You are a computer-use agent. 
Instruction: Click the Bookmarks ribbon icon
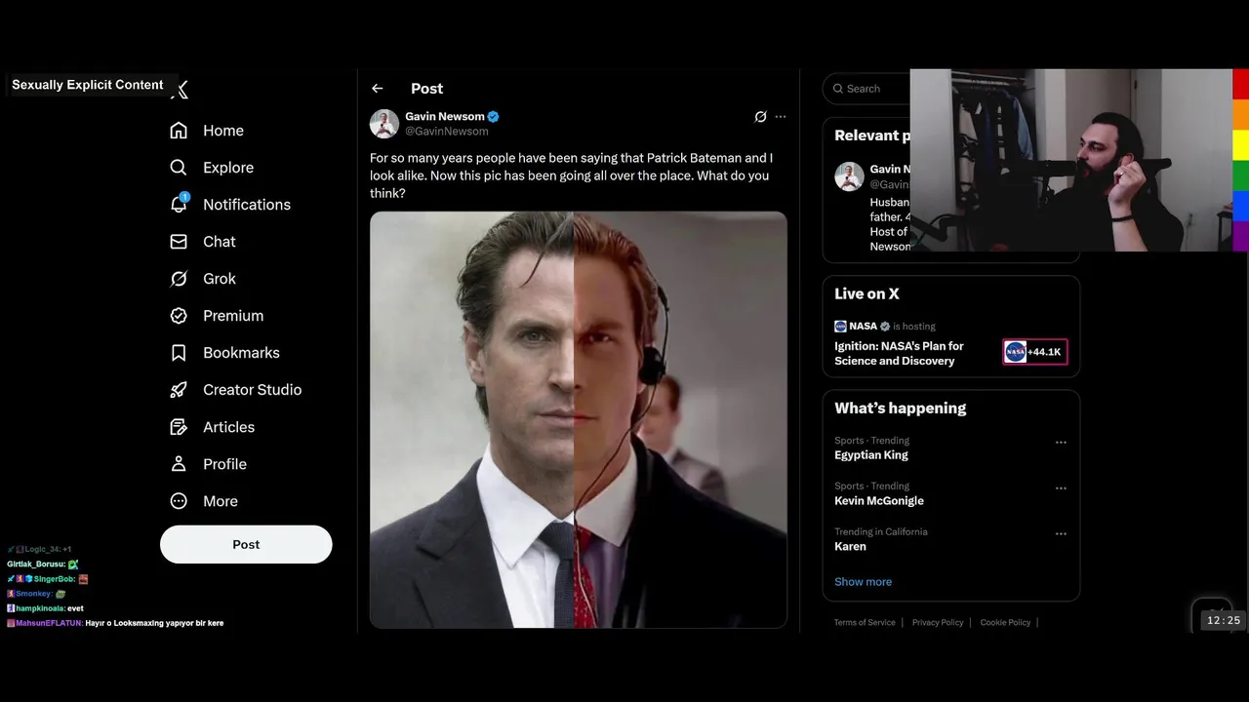click(179, 353)
